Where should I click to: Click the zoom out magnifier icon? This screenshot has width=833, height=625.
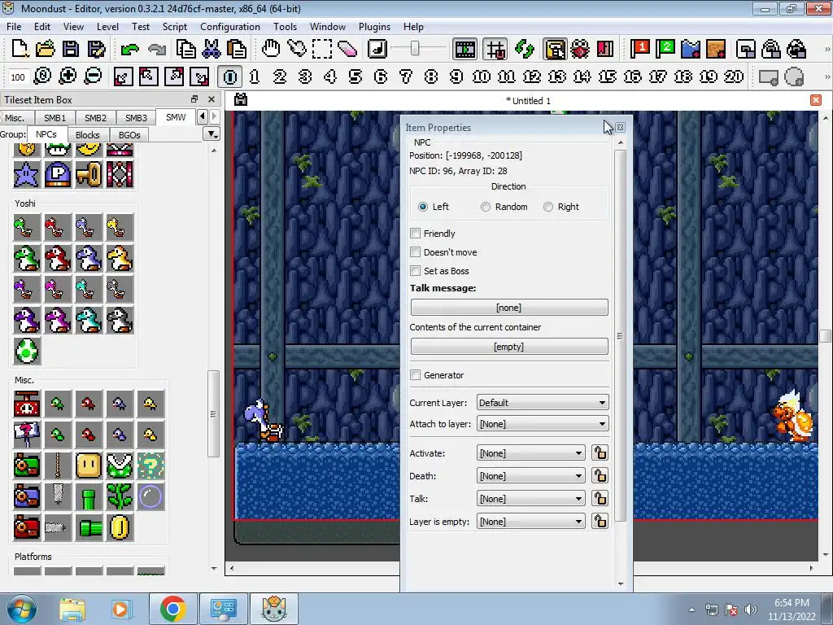93,76
